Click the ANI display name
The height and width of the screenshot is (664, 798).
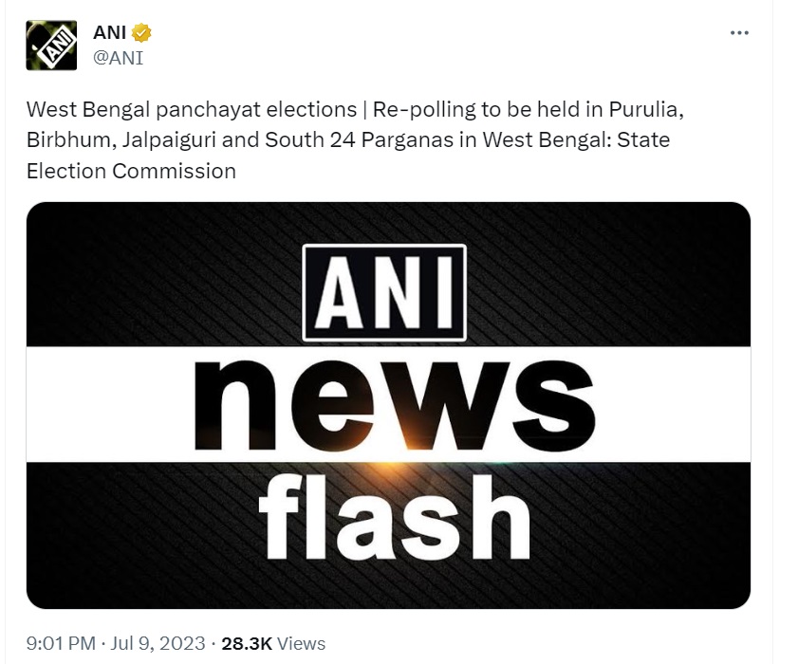point(109,32)
